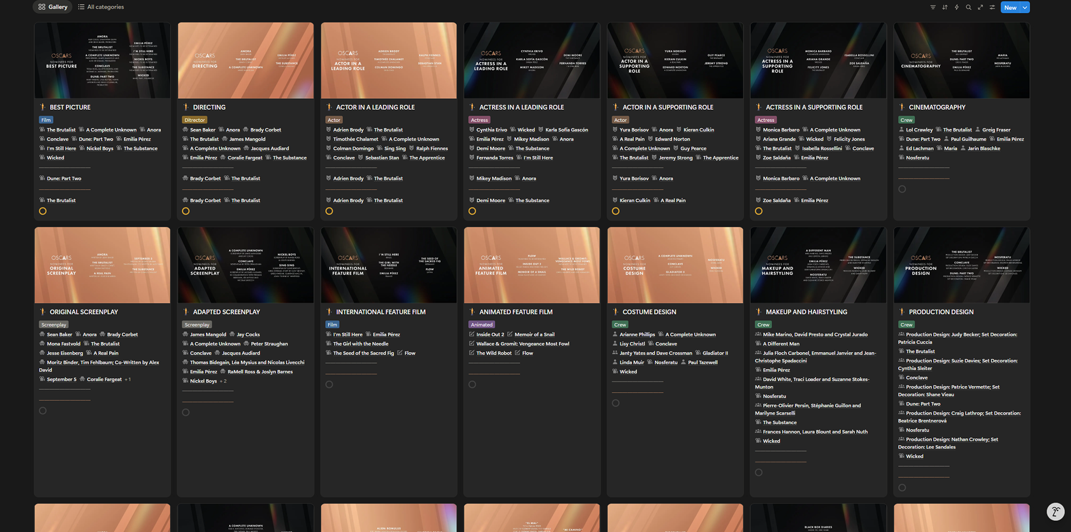The width and height of the screenshot is (1071, 532).
Task: Toggle the grey status circle on Costume Design card
Action: click(x=616, y=403)
